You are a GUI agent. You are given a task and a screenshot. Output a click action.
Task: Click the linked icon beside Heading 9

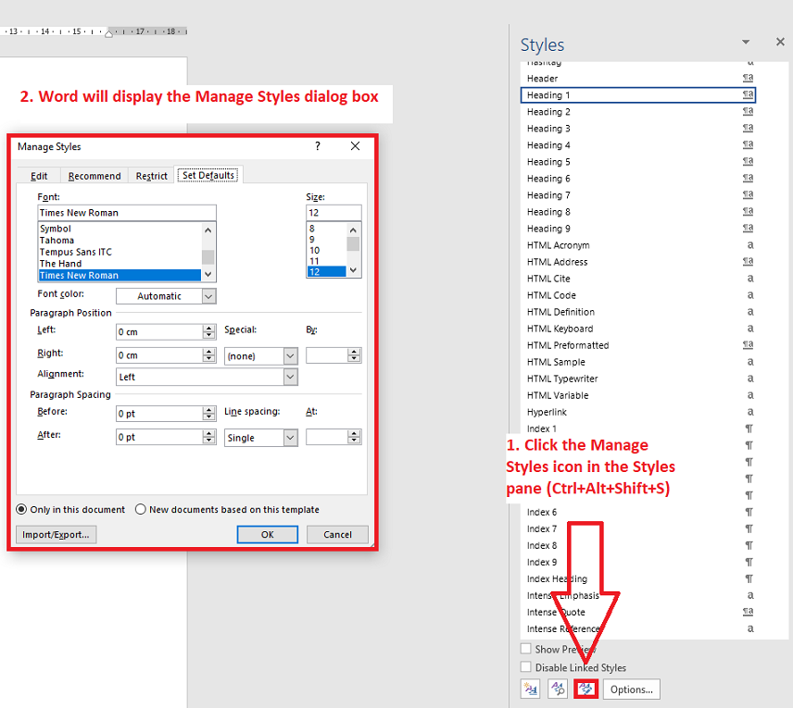(748, 228)
